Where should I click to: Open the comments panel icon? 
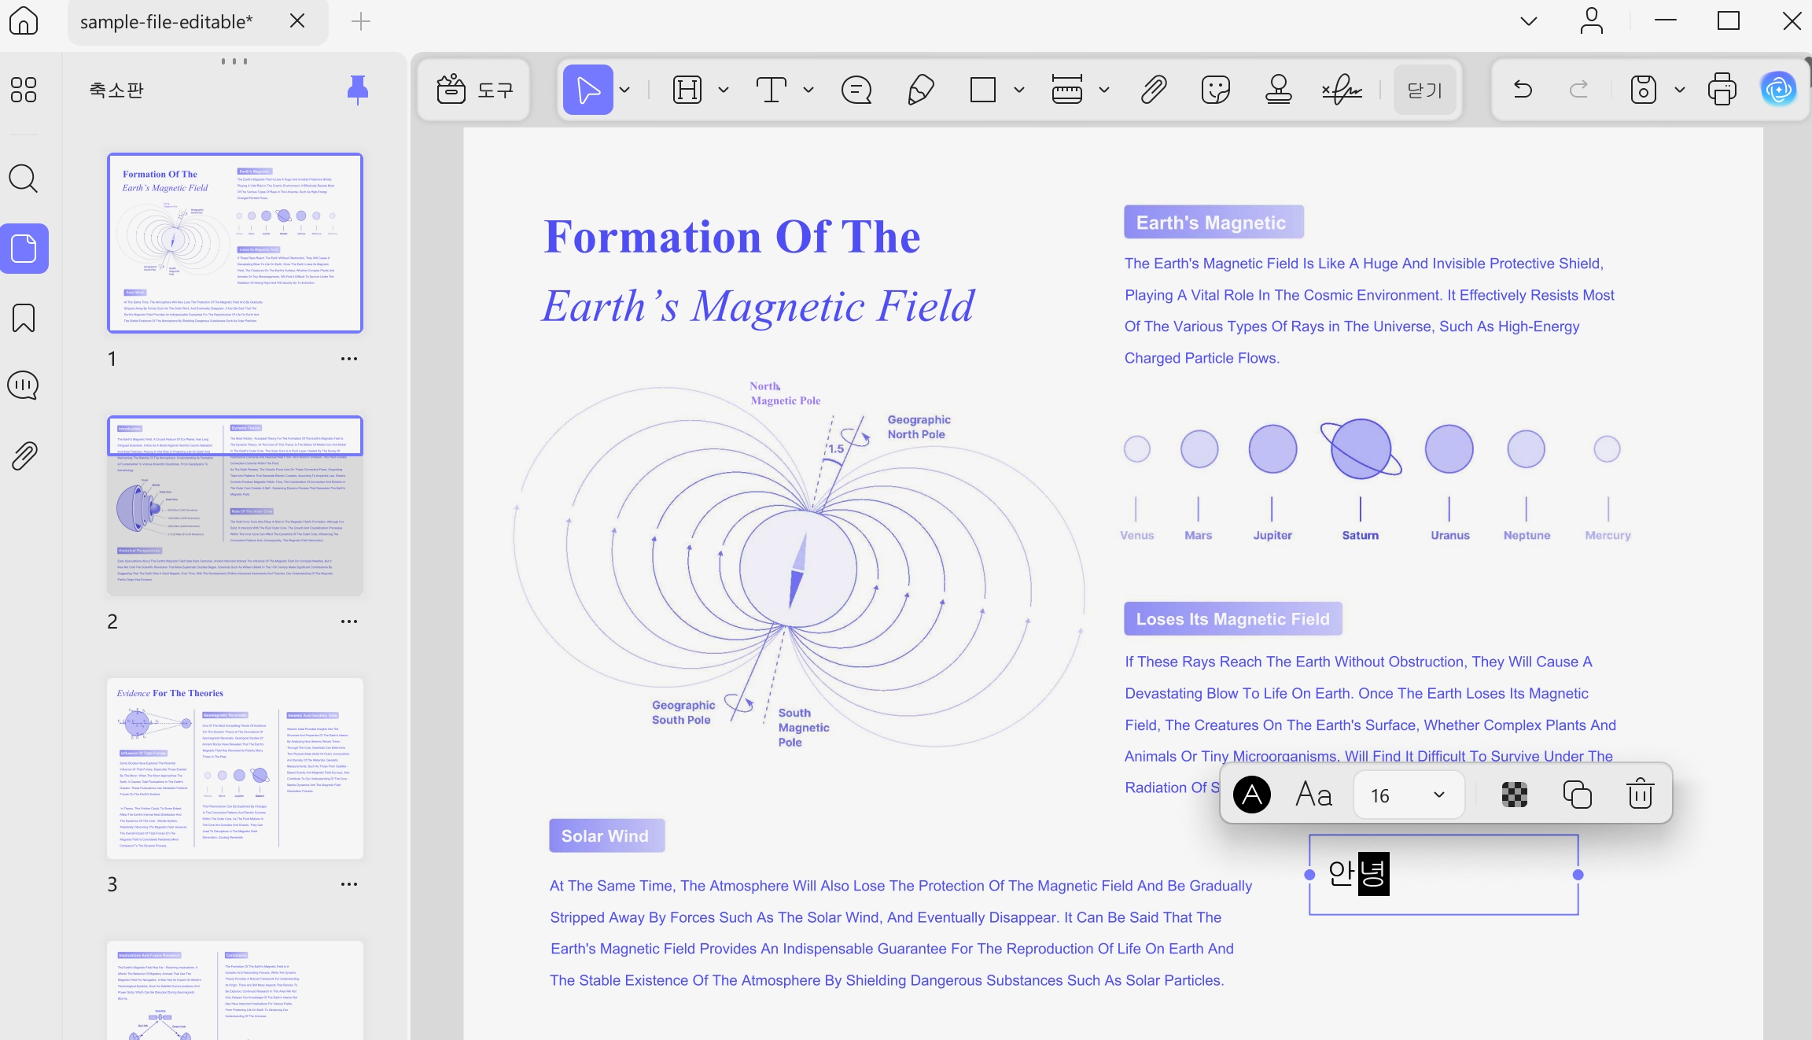[24, 385]
